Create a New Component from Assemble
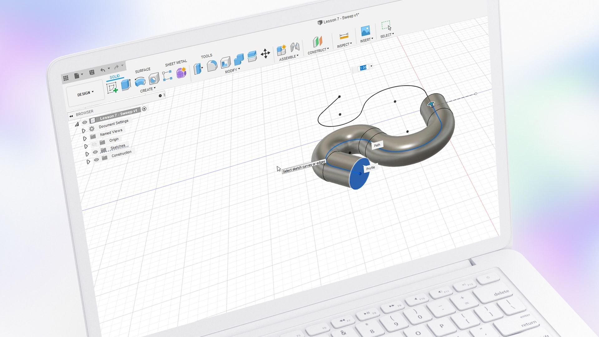599x337 pixels. 281,50
